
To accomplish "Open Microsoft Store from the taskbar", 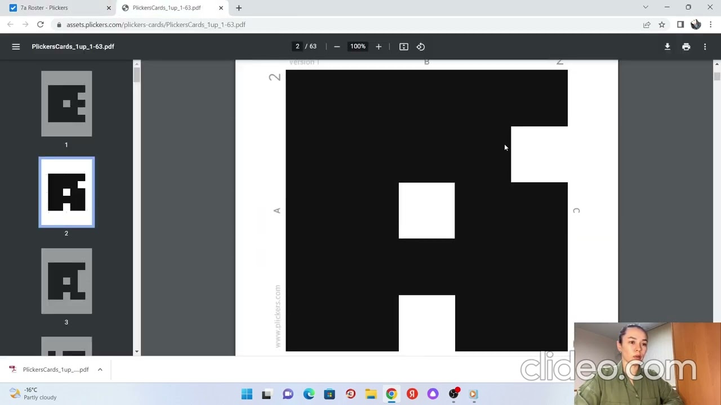I will coord(330,394).
